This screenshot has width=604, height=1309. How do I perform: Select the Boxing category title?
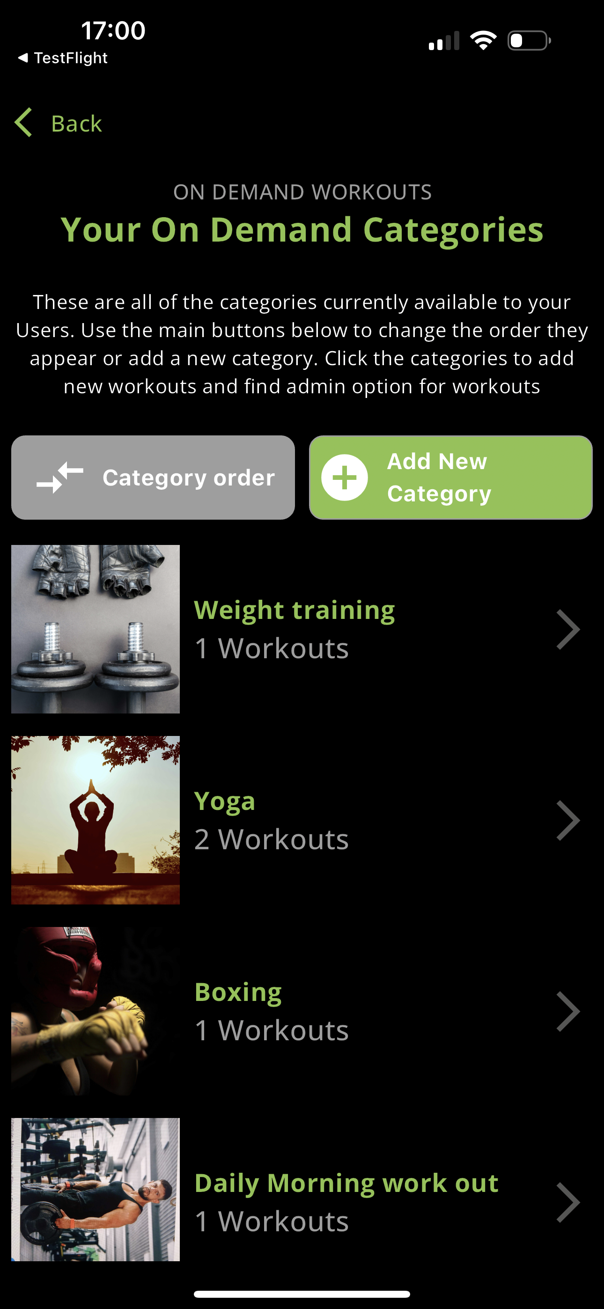click(x=238, y=993)
